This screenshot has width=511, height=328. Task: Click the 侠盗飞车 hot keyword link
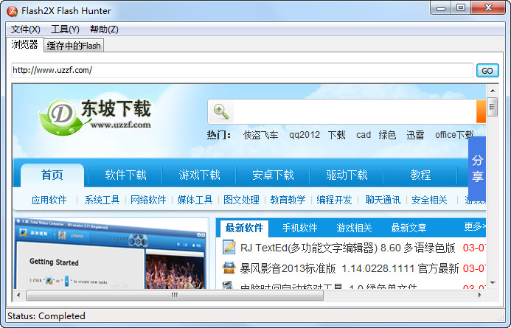tap(261, 135)
